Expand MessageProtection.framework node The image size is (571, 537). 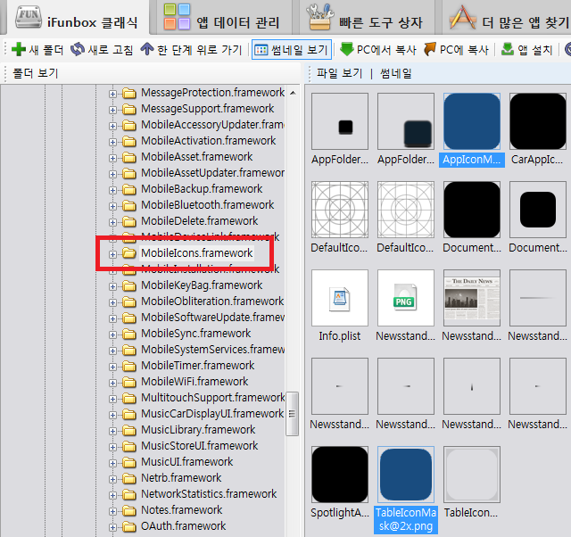coord(112,94)
